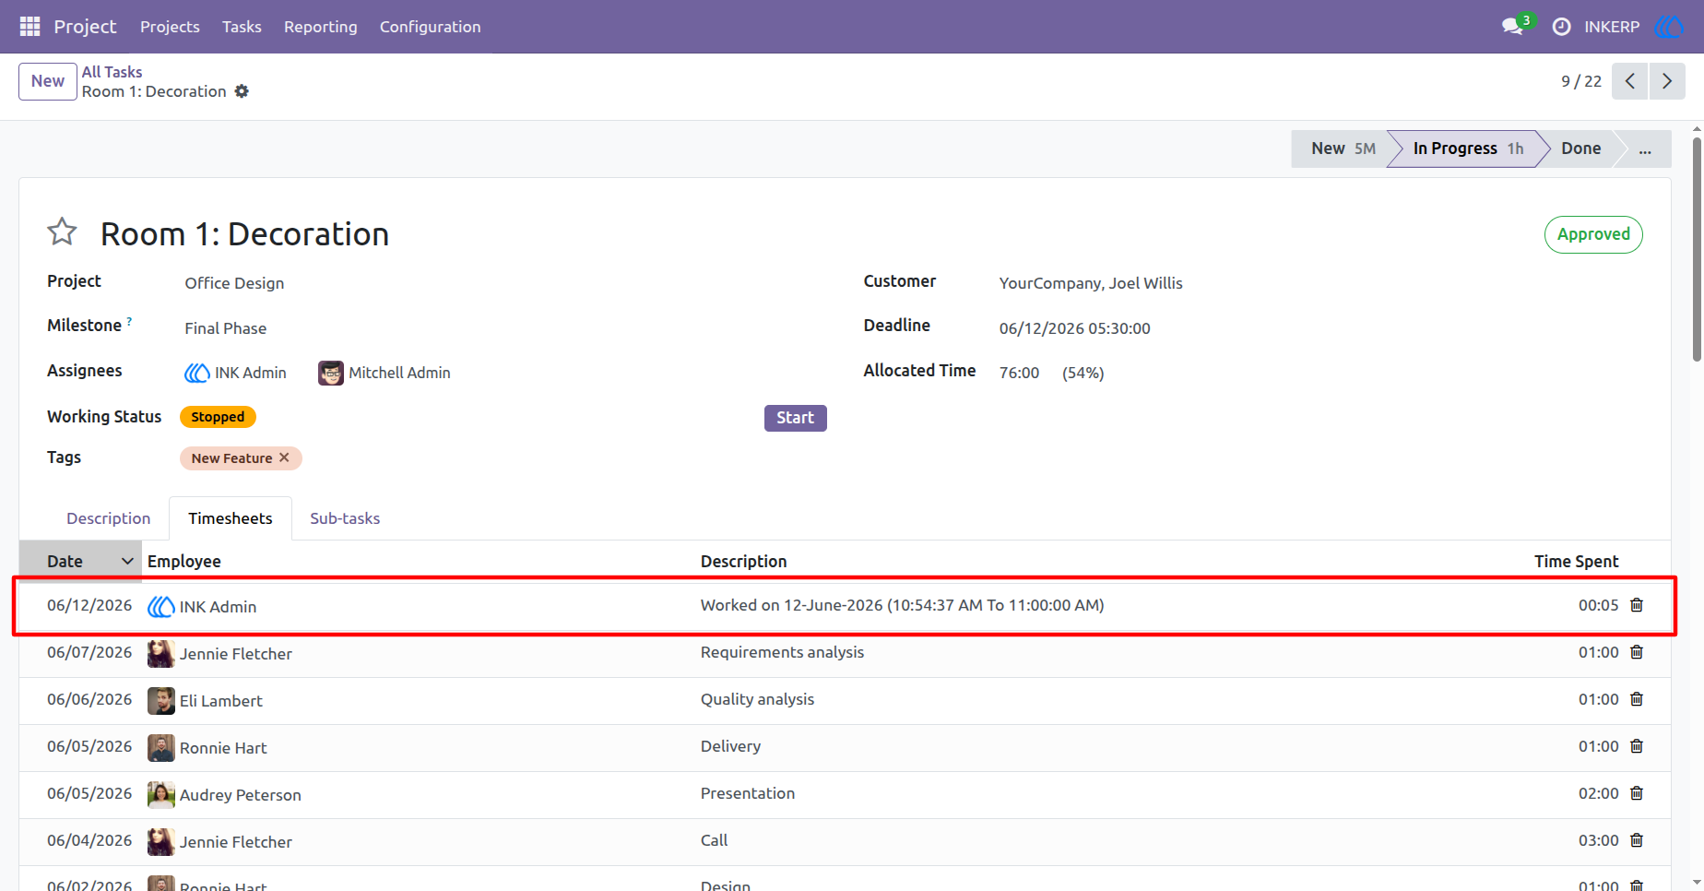
Task: Delete the Requirements analysis timesheet line
Action: tap(1637, 652)
